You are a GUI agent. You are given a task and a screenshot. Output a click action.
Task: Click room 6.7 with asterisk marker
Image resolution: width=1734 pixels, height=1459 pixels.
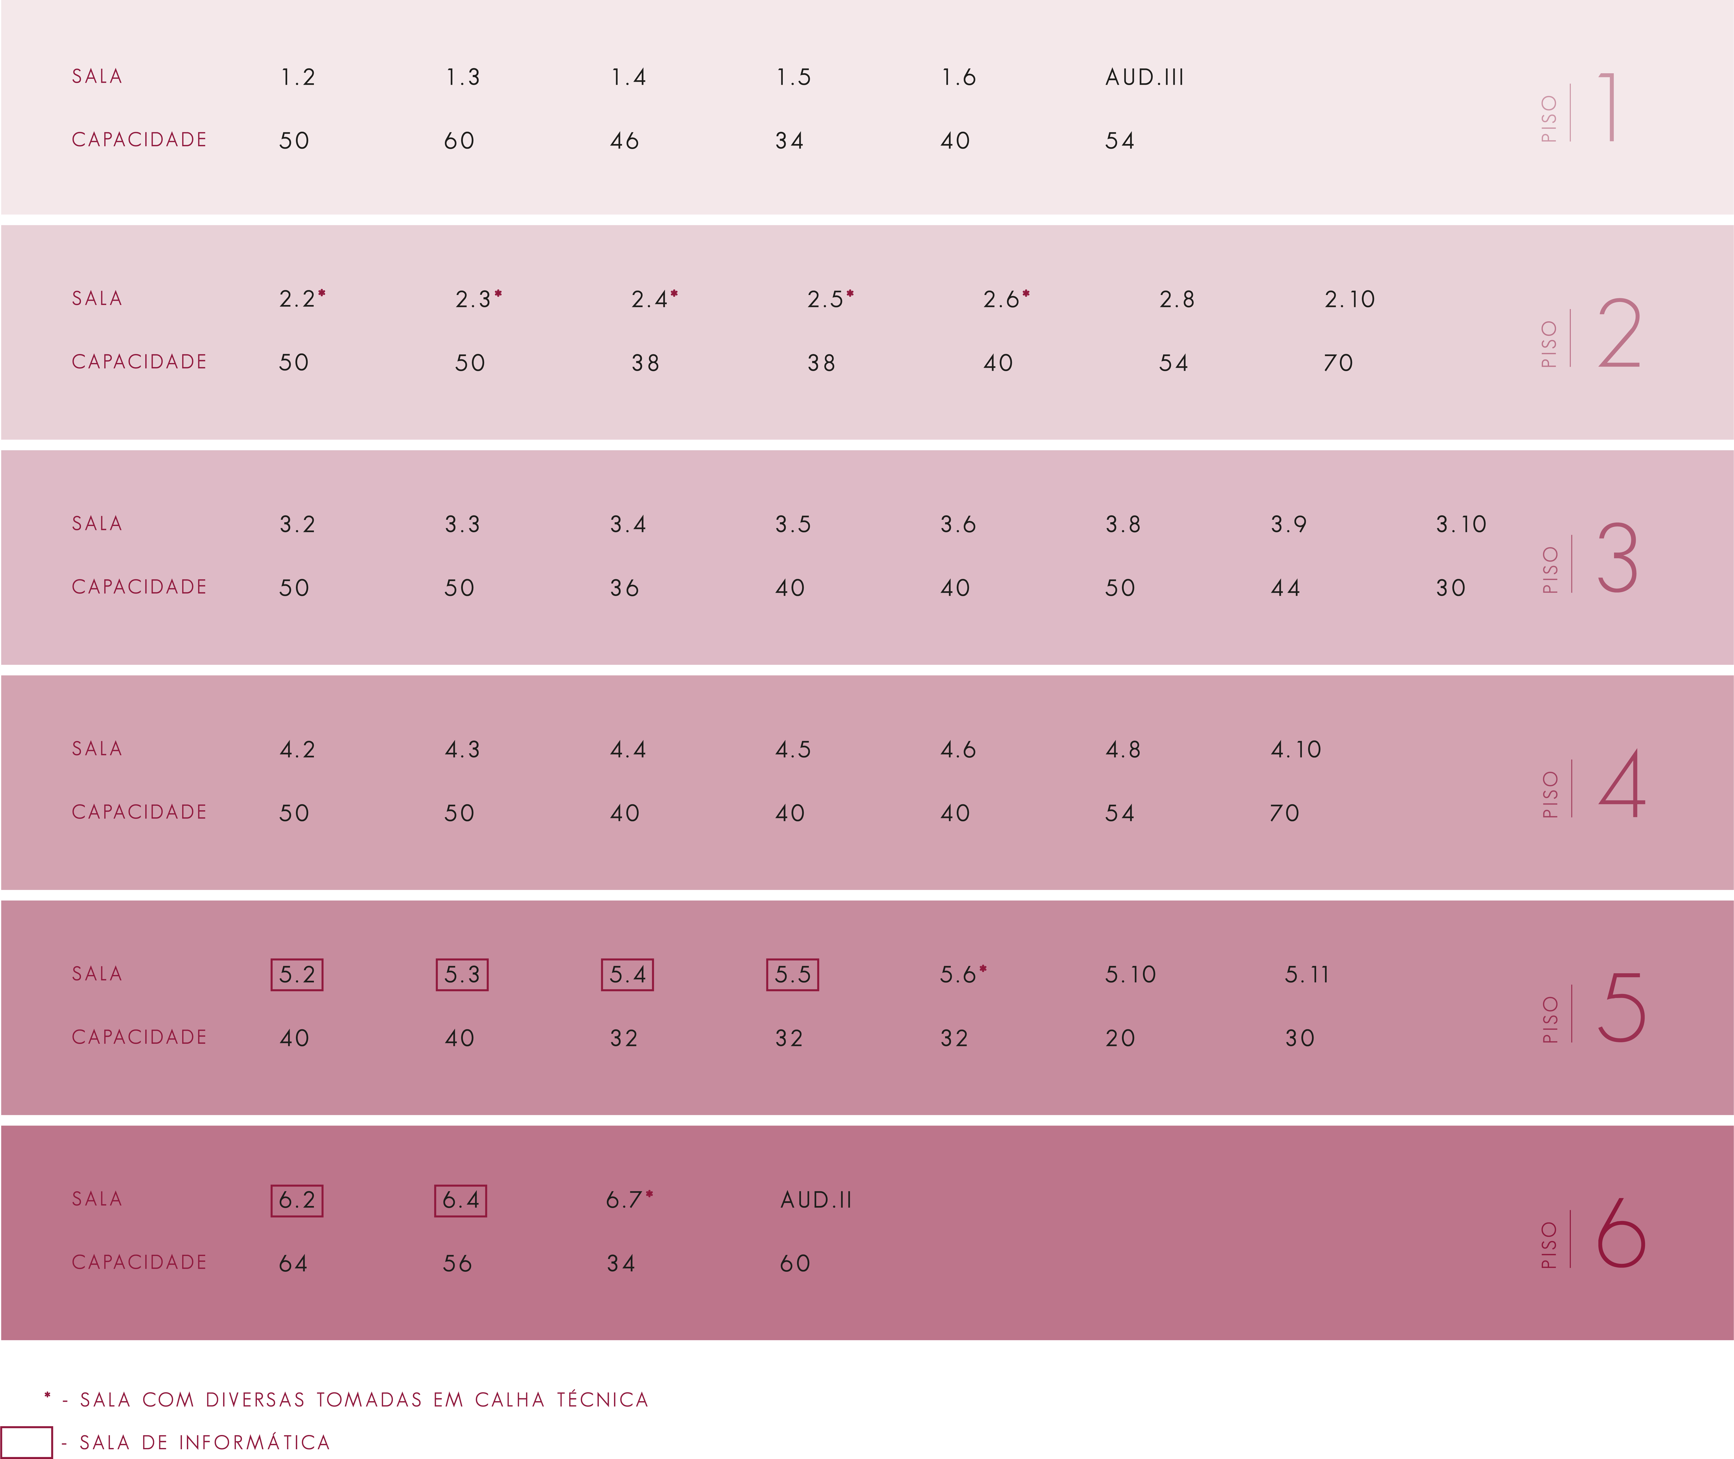pyautogui.click(x=629, y=1199)
